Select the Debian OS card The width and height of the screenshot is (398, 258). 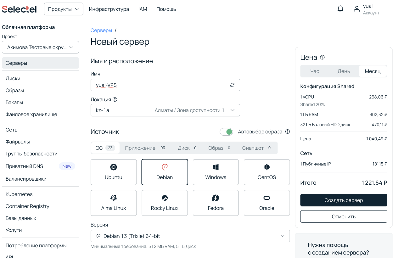point(165,172)
